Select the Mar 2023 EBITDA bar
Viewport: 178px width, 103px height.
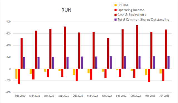(146, 72)
